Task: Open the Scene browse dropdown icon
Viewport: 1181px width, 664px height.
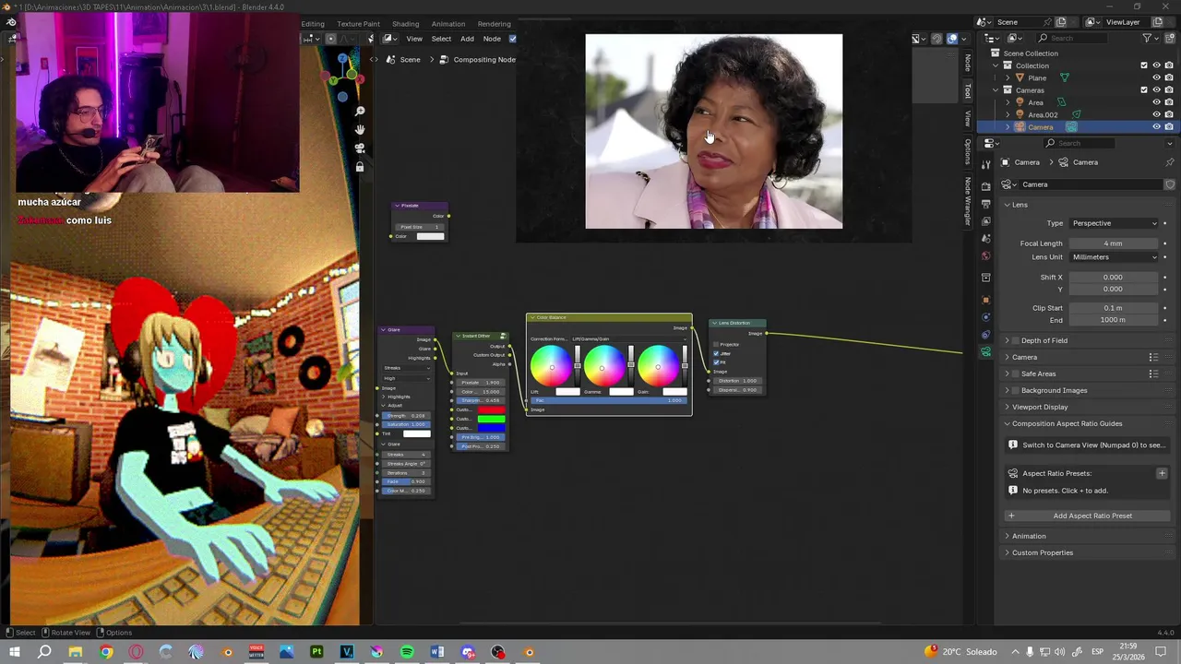Action: pyautogui.click(x=985, y=22)
